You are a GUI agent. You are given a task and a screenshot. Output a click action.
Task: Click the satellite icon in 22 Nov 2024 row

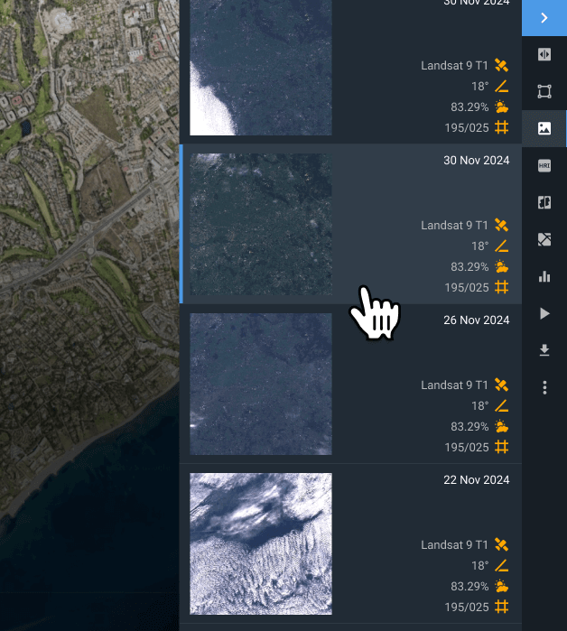pos(501,545)
